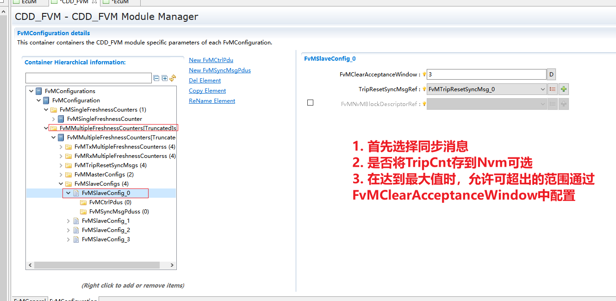Click the lightbulb hint icon for TripResetSyncMsgRef
This screenshot has width=616, height=301.
pyautogui.click(x=423, y=89)
